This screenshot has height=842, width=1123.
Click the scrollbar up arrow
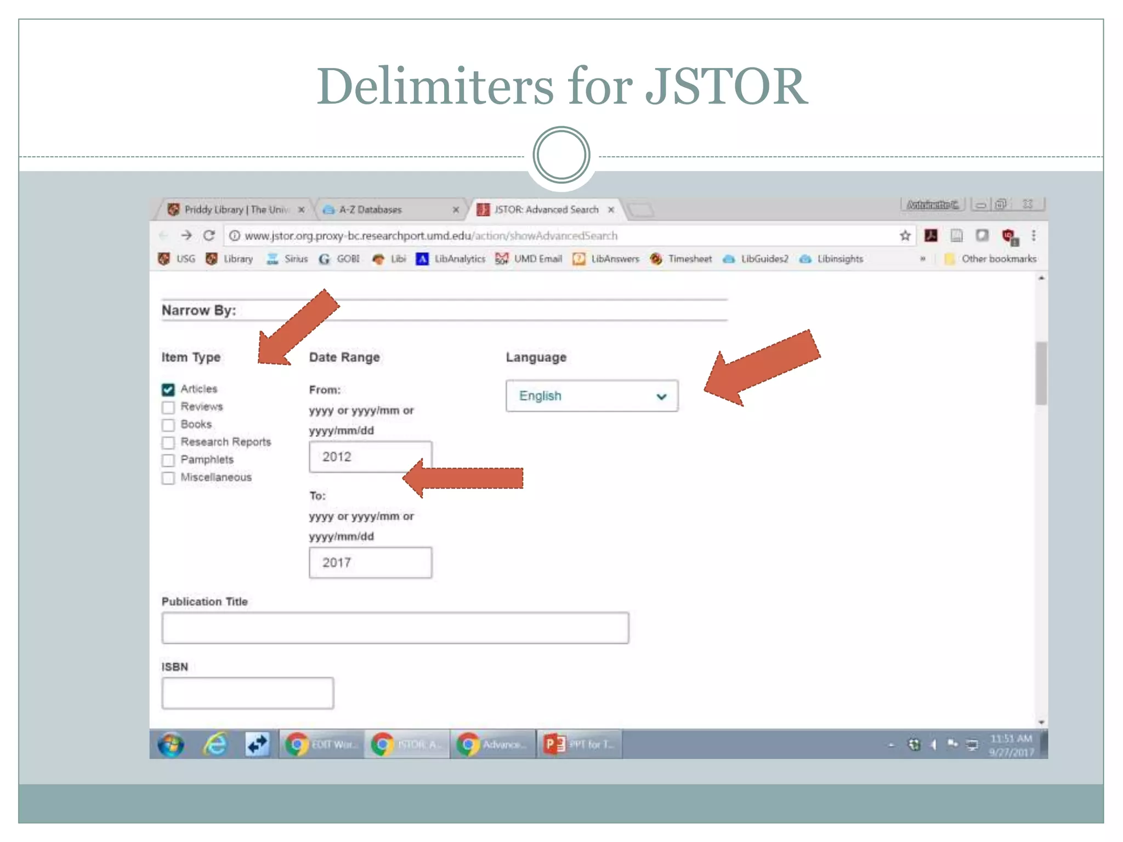pyautogui.click(x=1041, y=278)
